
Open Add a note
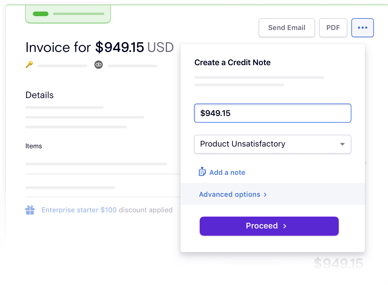tap(227, 172)
